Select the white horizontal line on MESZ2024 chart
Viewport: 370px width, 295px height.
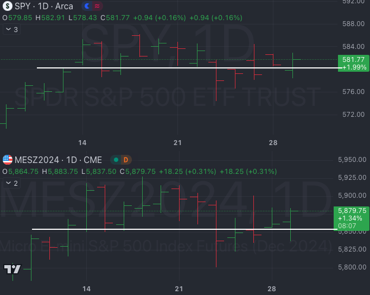[163, 229]
